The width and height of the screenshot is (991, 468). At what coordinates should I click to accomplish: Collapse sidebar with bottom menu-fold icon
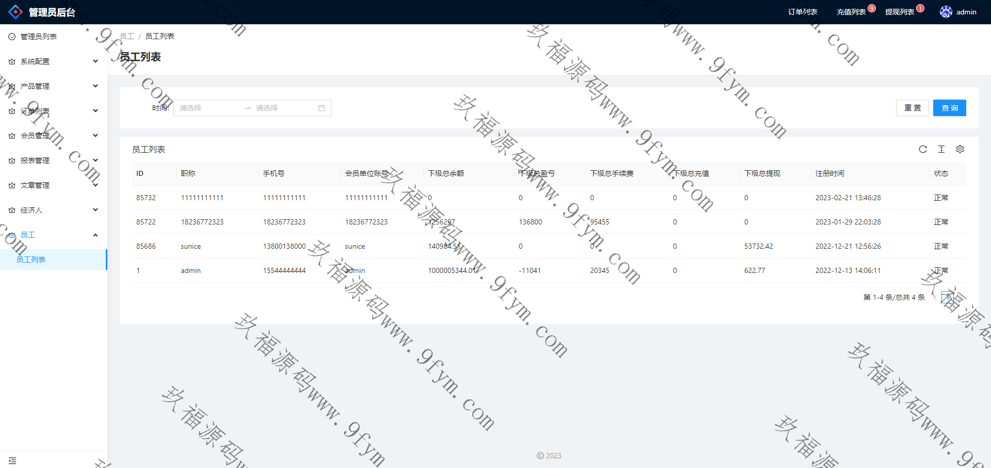12,460
